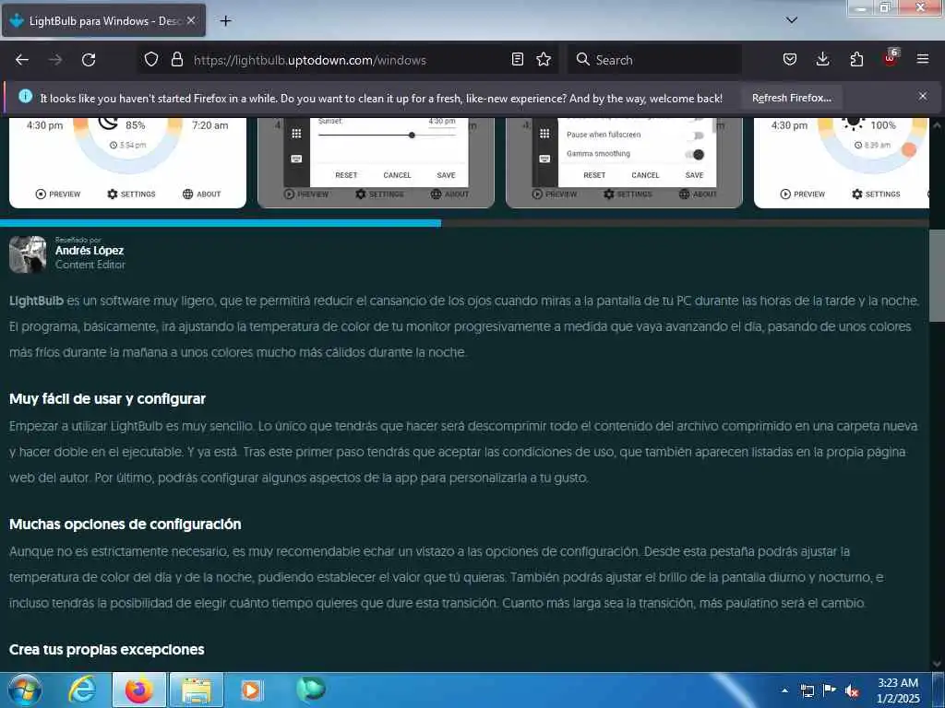
Task: Click the scrollbar down arrow
Action: pos(938,665)
